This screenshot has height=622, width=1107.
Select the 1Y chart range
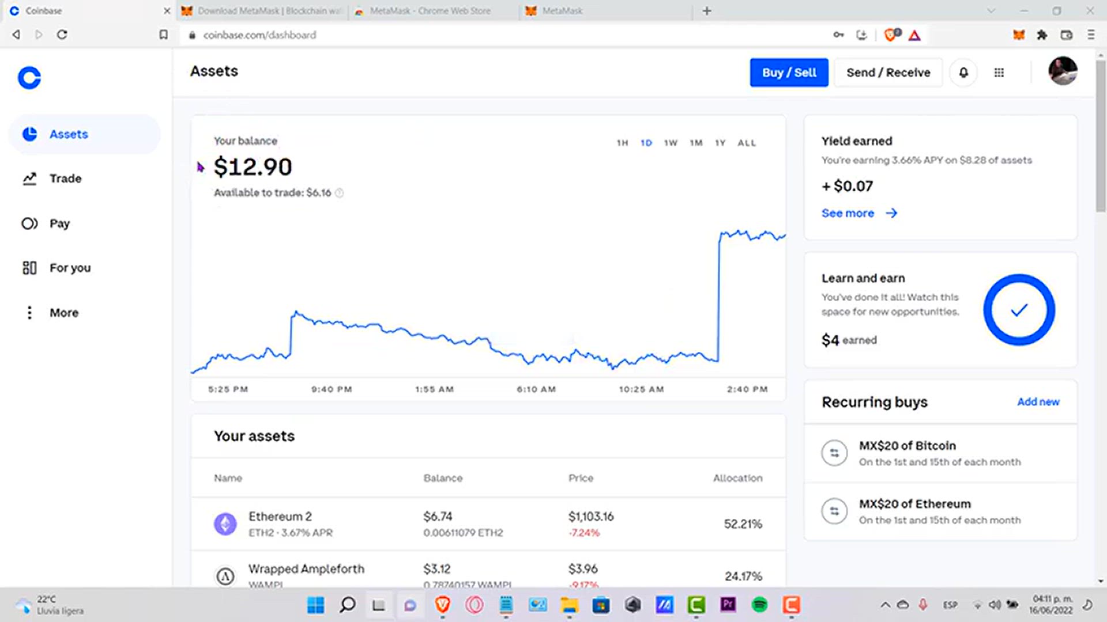pos(720,143)
